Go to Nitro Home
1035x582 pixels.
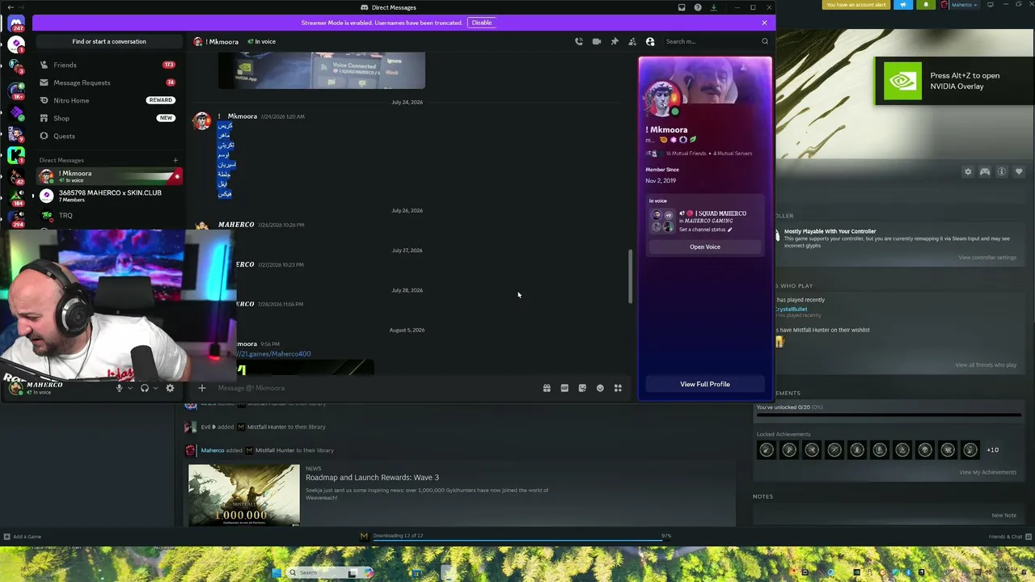(108, 100)
